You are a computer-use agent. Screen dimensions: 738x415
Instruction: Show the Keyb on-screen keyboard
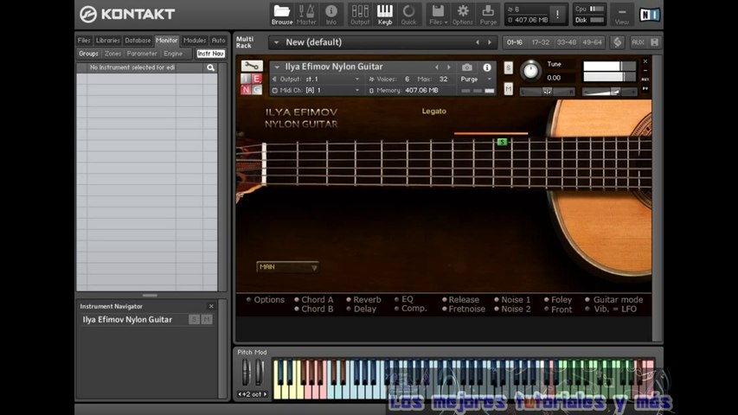coord(385,14)
